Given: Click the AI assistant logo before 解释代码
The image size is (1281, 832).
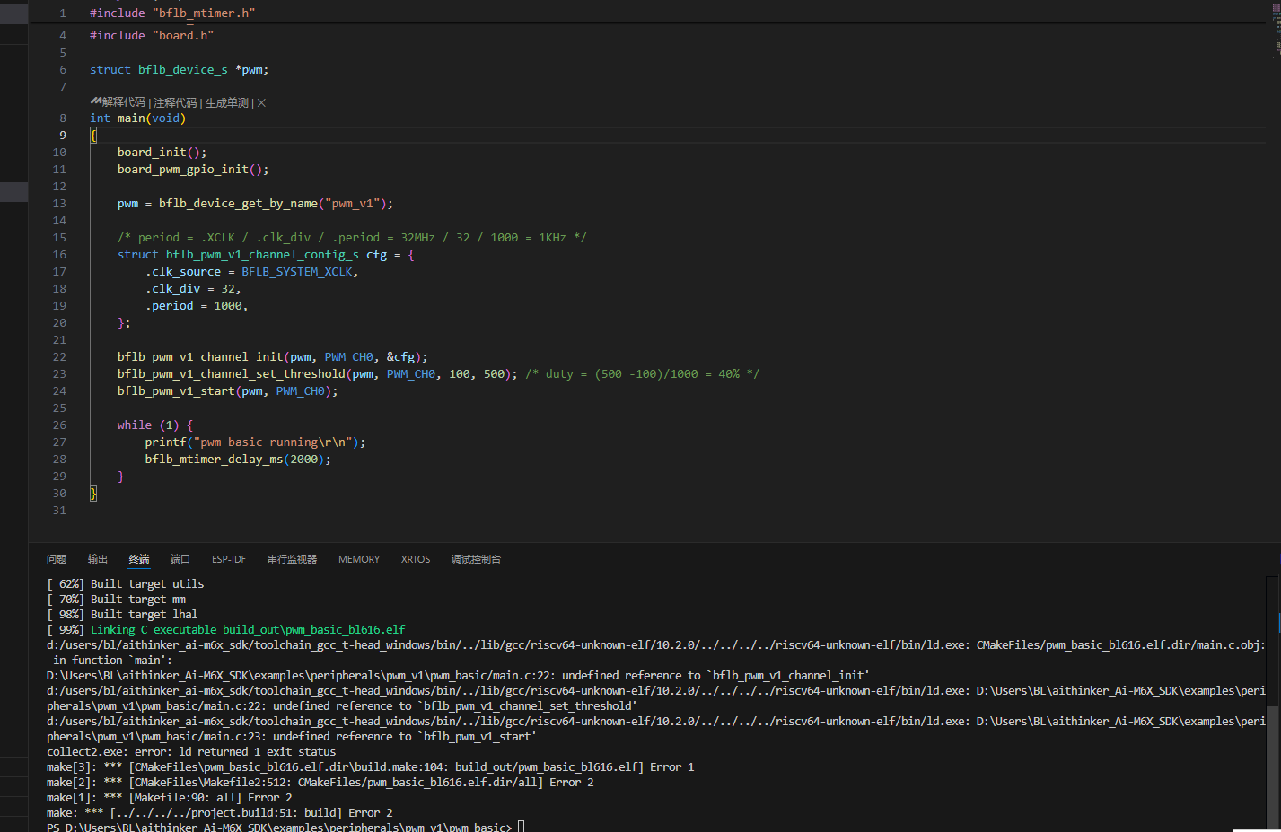Looking at the screenshot, I should point(95,102).
